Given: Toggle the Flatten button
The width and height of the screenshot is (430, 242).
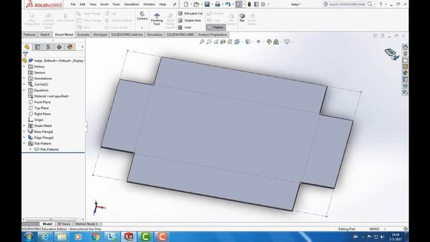Looking at the screenshot, I should pyautogui.click(x=216, y=28).
